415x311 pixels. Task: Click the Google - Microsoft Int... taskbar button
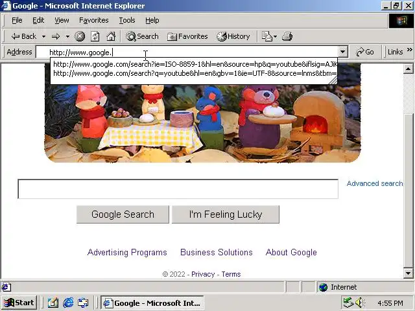click(x=152, y=303)
